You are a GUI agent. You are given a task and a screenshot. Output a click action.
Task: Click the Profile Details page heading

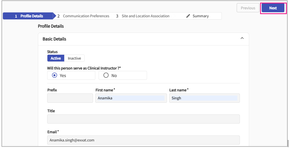(x=51, y=26)
